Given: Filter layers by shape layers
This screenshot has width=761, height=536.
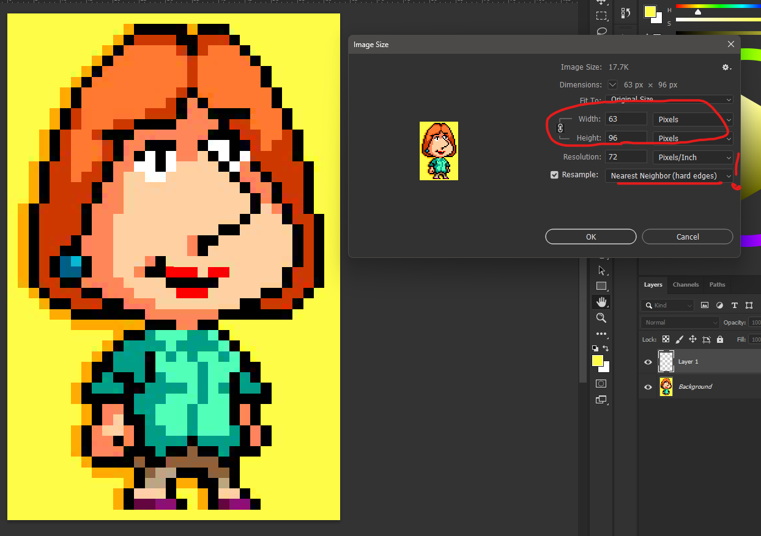Looking at the screenshot, I should pos(749,305).
